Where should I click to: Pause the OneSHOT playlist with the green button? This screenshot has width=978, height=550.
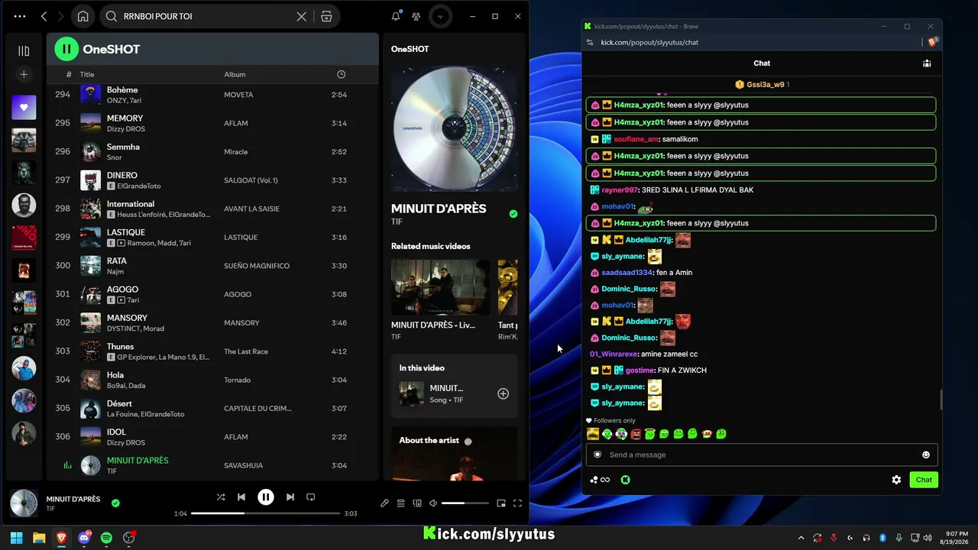(66, 49)
